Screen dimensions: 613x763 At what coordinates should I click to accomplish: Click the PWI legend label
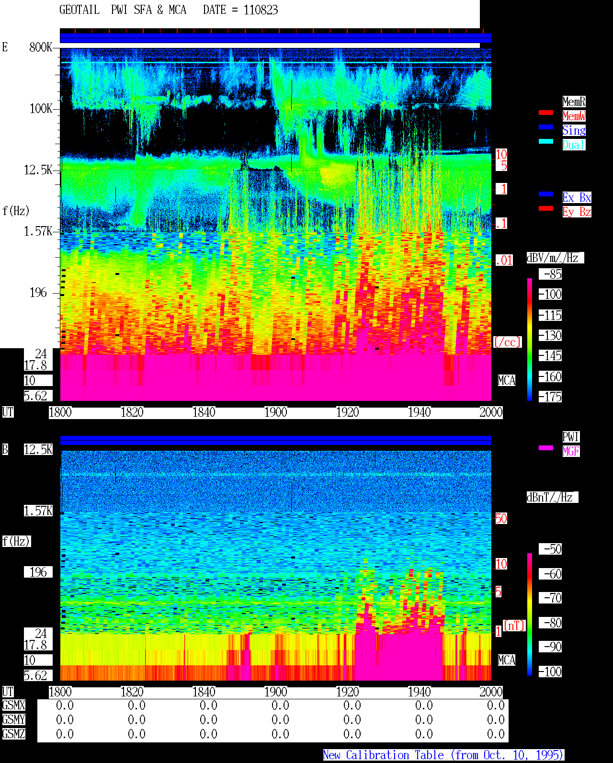coord(571,437)
